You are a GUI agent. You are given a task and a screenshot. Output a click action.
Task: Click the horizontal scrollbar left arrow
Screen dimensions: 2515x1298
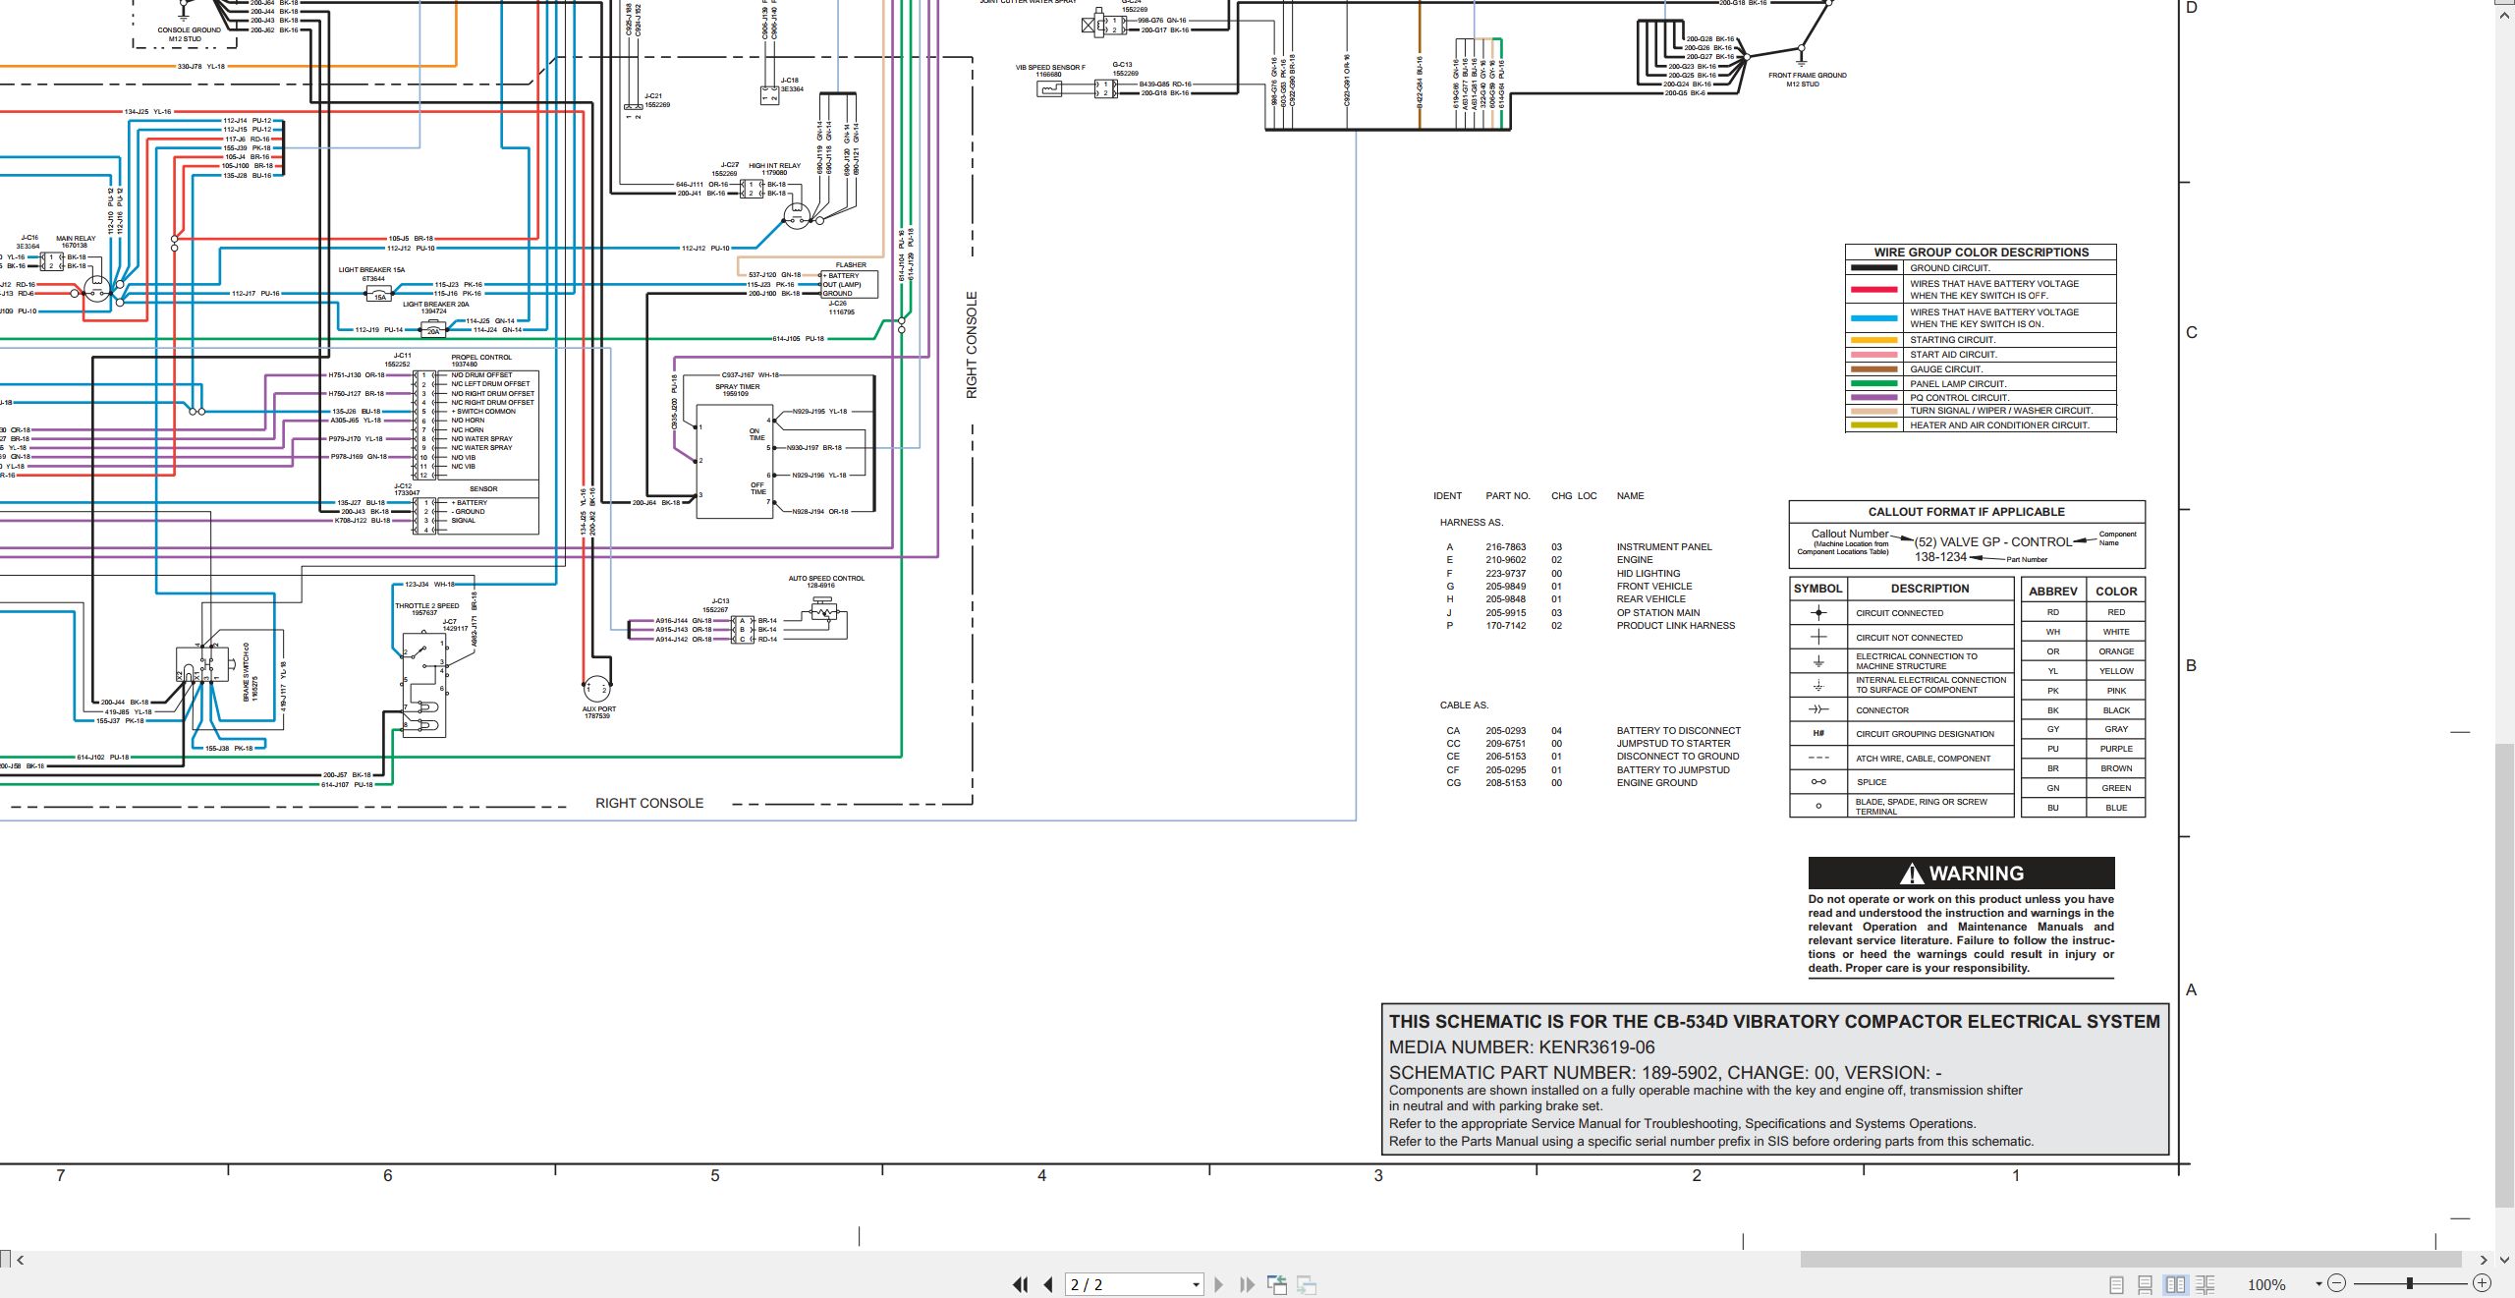pyautogui.click(x=21, y=1260)
